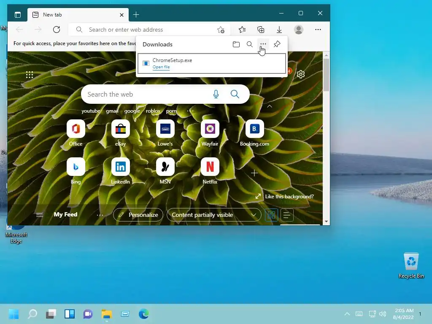
Task: Open the Bing quick link
Action: click(x=76, y=171)
